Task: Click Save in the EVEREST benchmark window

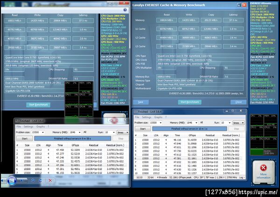Action: (x=141, y=102)
